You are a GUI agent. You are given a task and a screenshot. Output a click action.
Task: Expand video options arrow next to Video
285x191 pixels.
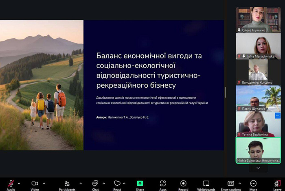click(x=44, y=183)
